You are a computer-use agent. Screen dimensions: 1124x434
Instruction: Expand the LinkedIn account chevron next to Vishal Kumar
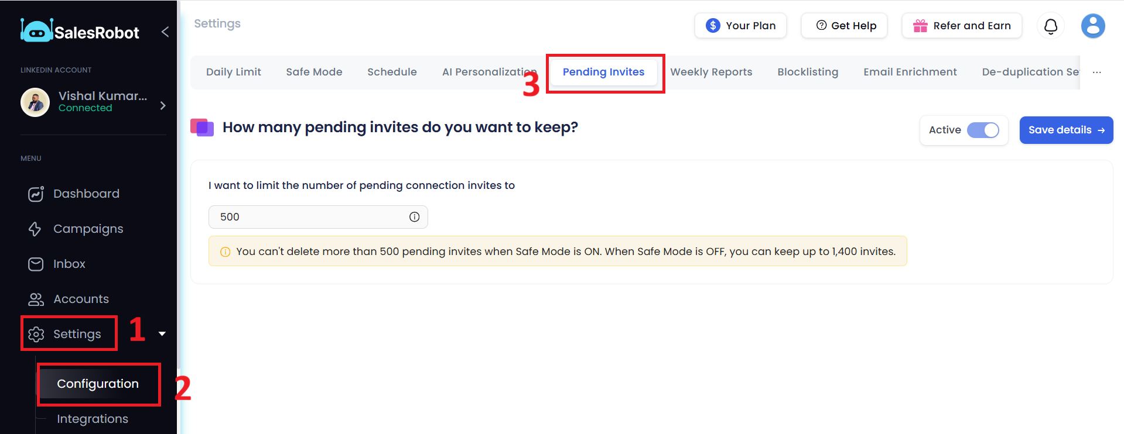163,105
